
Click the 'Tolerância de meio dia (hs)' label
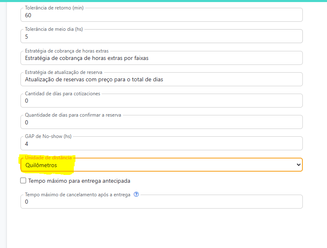pos(54,30)
